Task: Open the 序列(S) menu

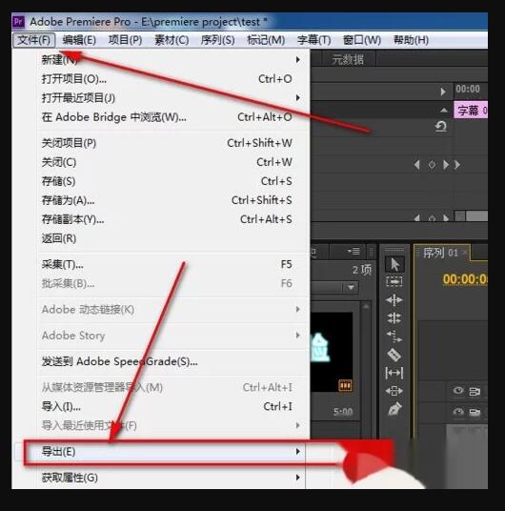Action: [x=217, y=40]
